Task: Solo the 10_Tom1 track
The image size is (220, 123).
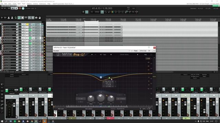Action: tap(27, 57)
